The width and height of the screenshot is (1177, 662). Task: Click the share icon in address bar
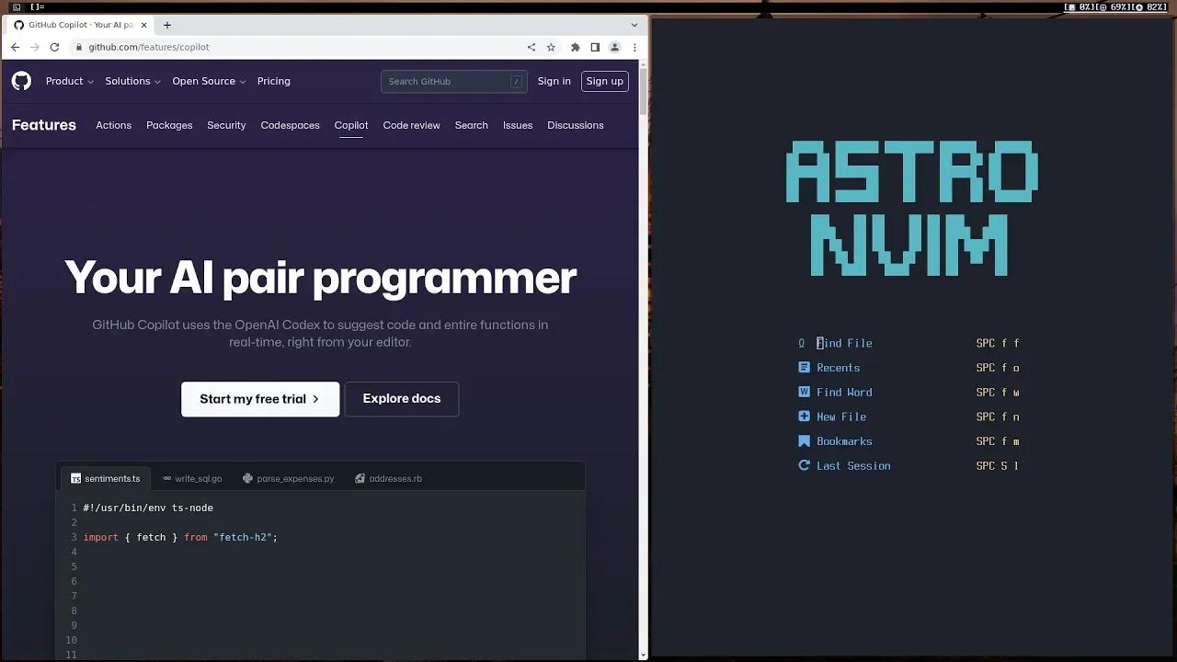pos(531,47)
